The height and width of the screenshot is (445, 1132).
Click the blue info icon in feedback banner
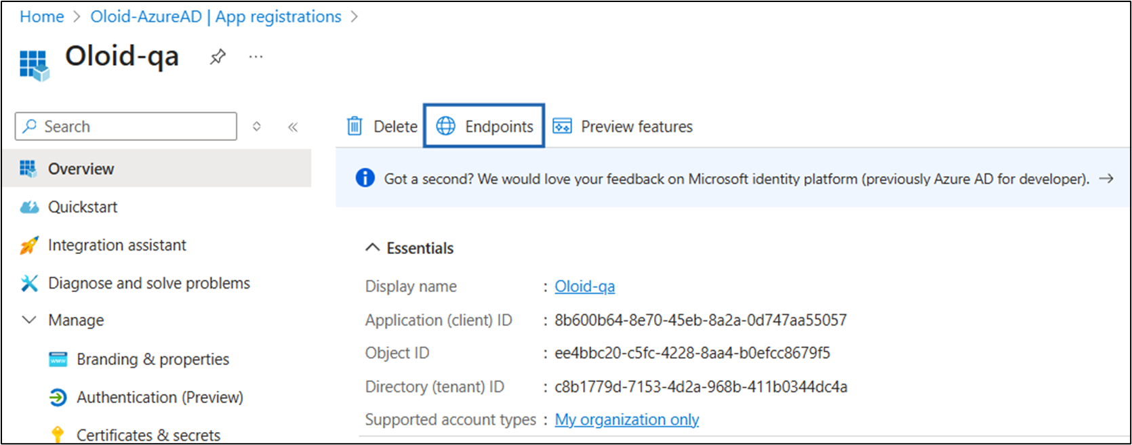(365, 178)
